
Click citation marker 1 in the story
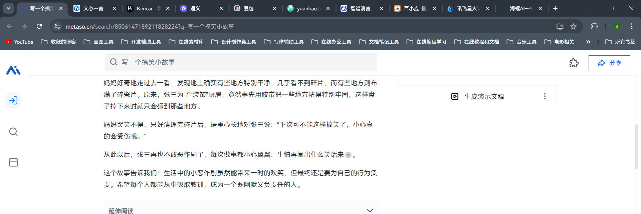348,155
